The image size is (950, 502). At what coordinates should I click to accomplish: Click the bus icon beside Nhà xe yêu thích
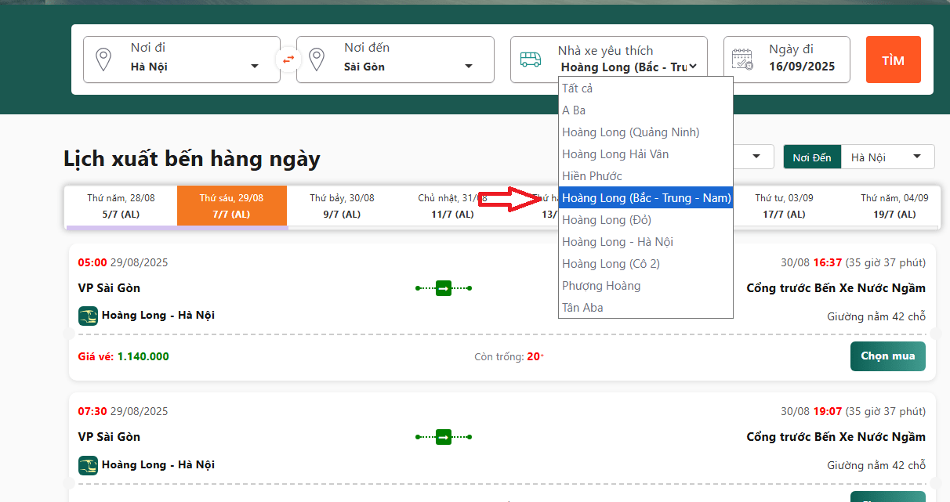[531, 60]
